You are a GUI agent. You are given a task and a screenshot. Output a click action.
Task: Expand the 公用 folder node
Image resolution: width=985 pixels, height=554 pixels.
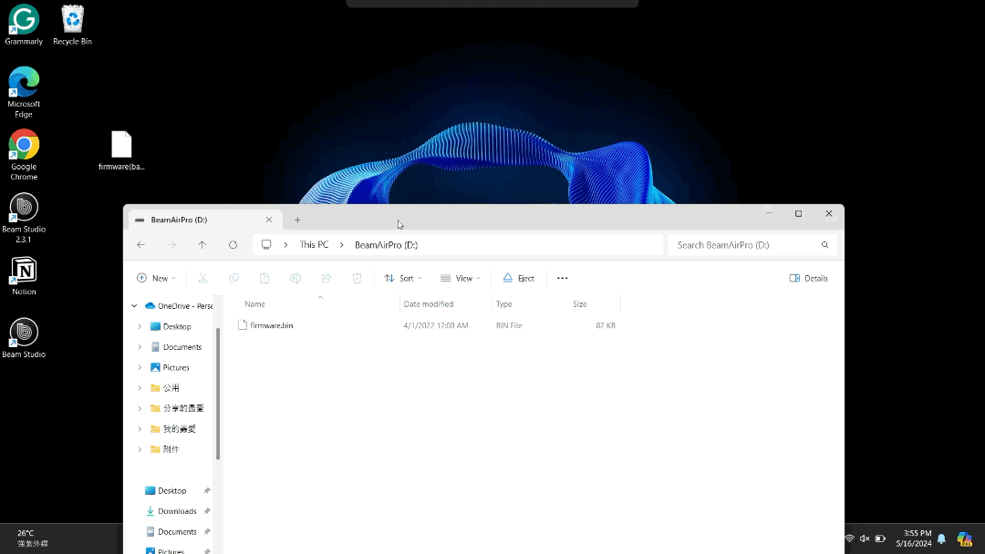(140, 388)
